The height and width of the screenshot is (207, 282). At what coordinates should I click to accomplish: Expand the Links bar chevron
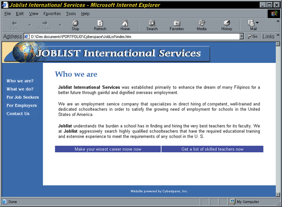point(278,35)
